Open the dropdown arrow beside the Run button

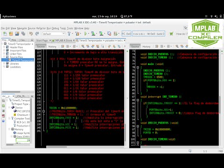[x=88, y=34]
